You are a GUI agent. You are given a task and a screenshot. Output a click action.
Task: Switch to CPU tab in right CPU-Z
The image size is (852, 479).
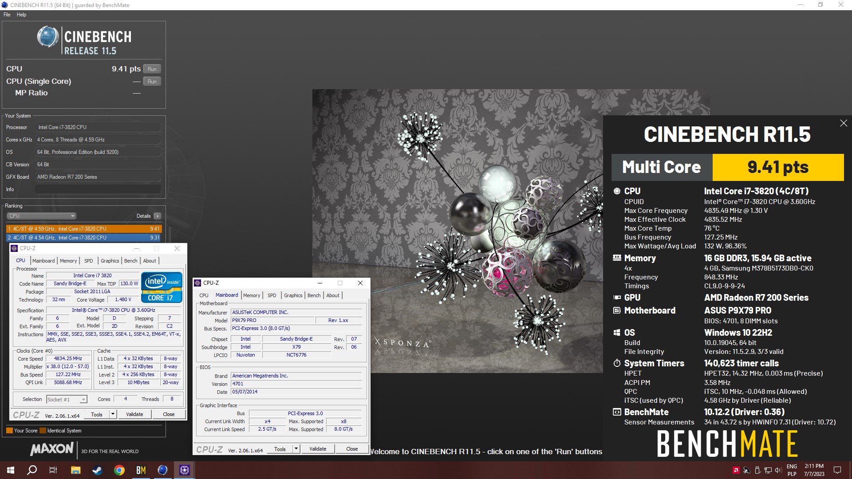click(x=204, y=295)
